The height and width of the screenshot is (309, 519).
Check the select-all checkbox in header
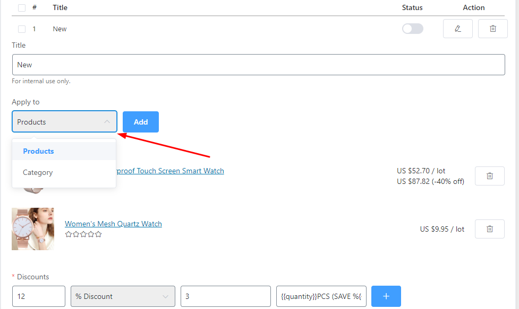(x=22, y=7)
